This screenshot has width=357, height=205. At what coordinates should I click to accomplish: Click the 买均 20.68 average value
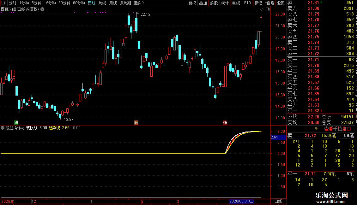pyautogui.click(x=313, y=122)
